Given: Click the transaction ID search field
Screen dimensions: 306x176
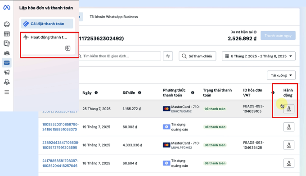Looking at the screenshot, I should (120, 56).
